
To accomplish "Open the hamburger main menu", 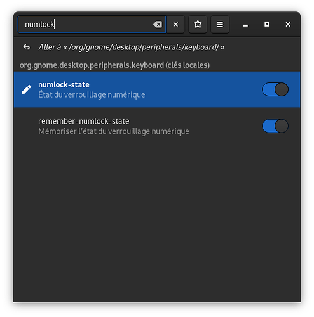I will point(220,24).
